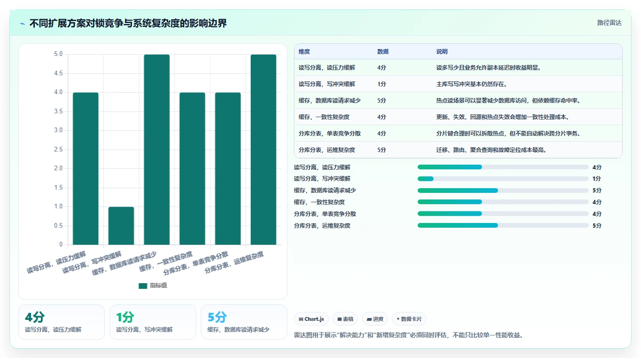Open the 1分 读写分离，写冲突缓解 summary card

click(153, 322)
